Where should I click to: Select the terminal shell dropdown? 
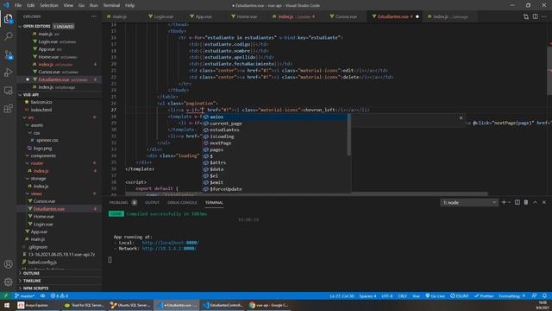(x=469, y=202)
